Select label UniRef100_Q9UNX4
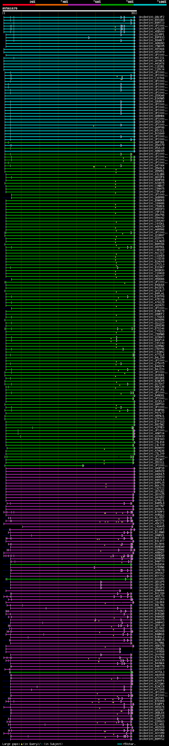This screenshot has height=746, width=169. click(152, 102)
